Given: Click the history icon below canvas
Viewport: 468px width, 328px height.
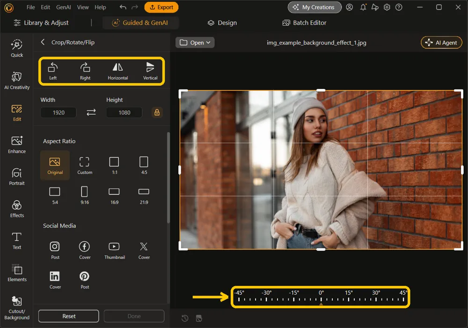Looking at the screenshot, I should point(185,319).
